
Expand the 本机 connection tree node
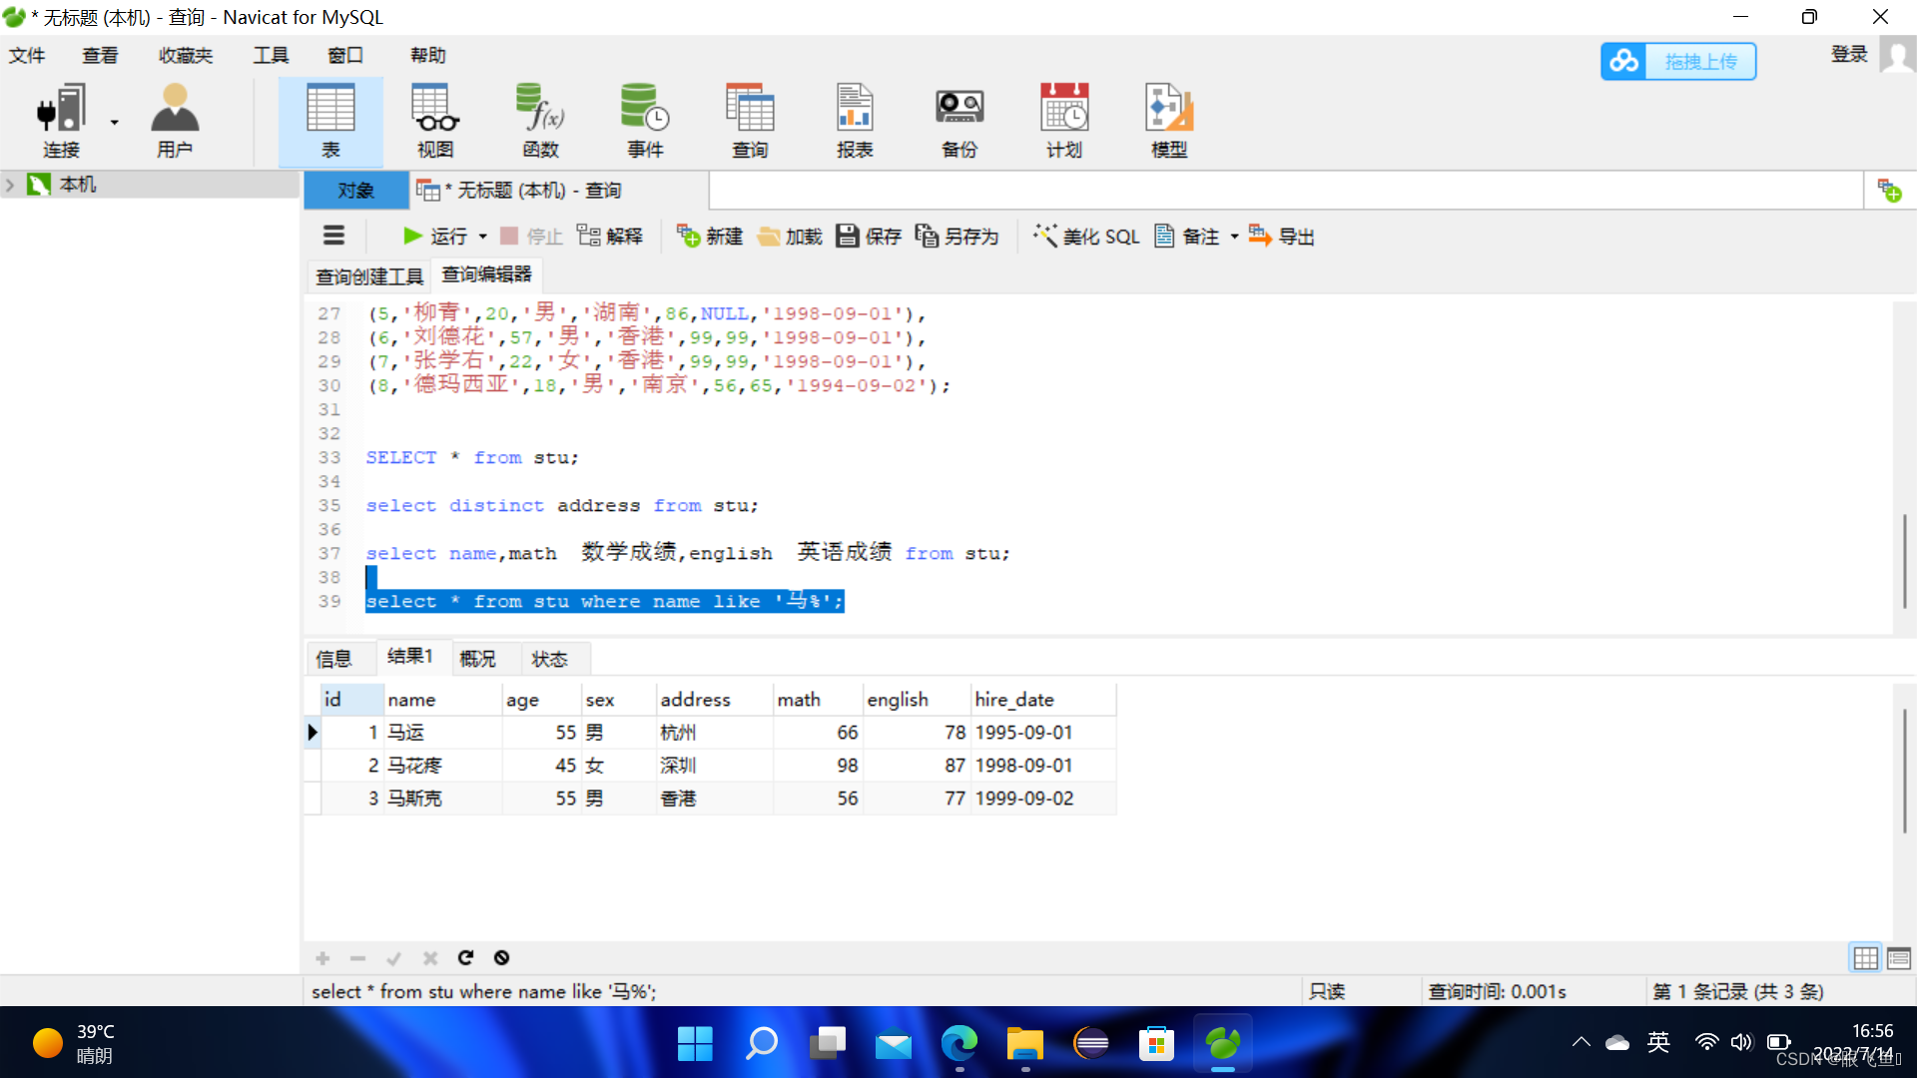point(10,185)
